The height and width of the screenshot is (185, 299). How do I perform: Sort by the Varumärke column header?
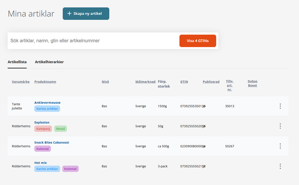(21, 82)
